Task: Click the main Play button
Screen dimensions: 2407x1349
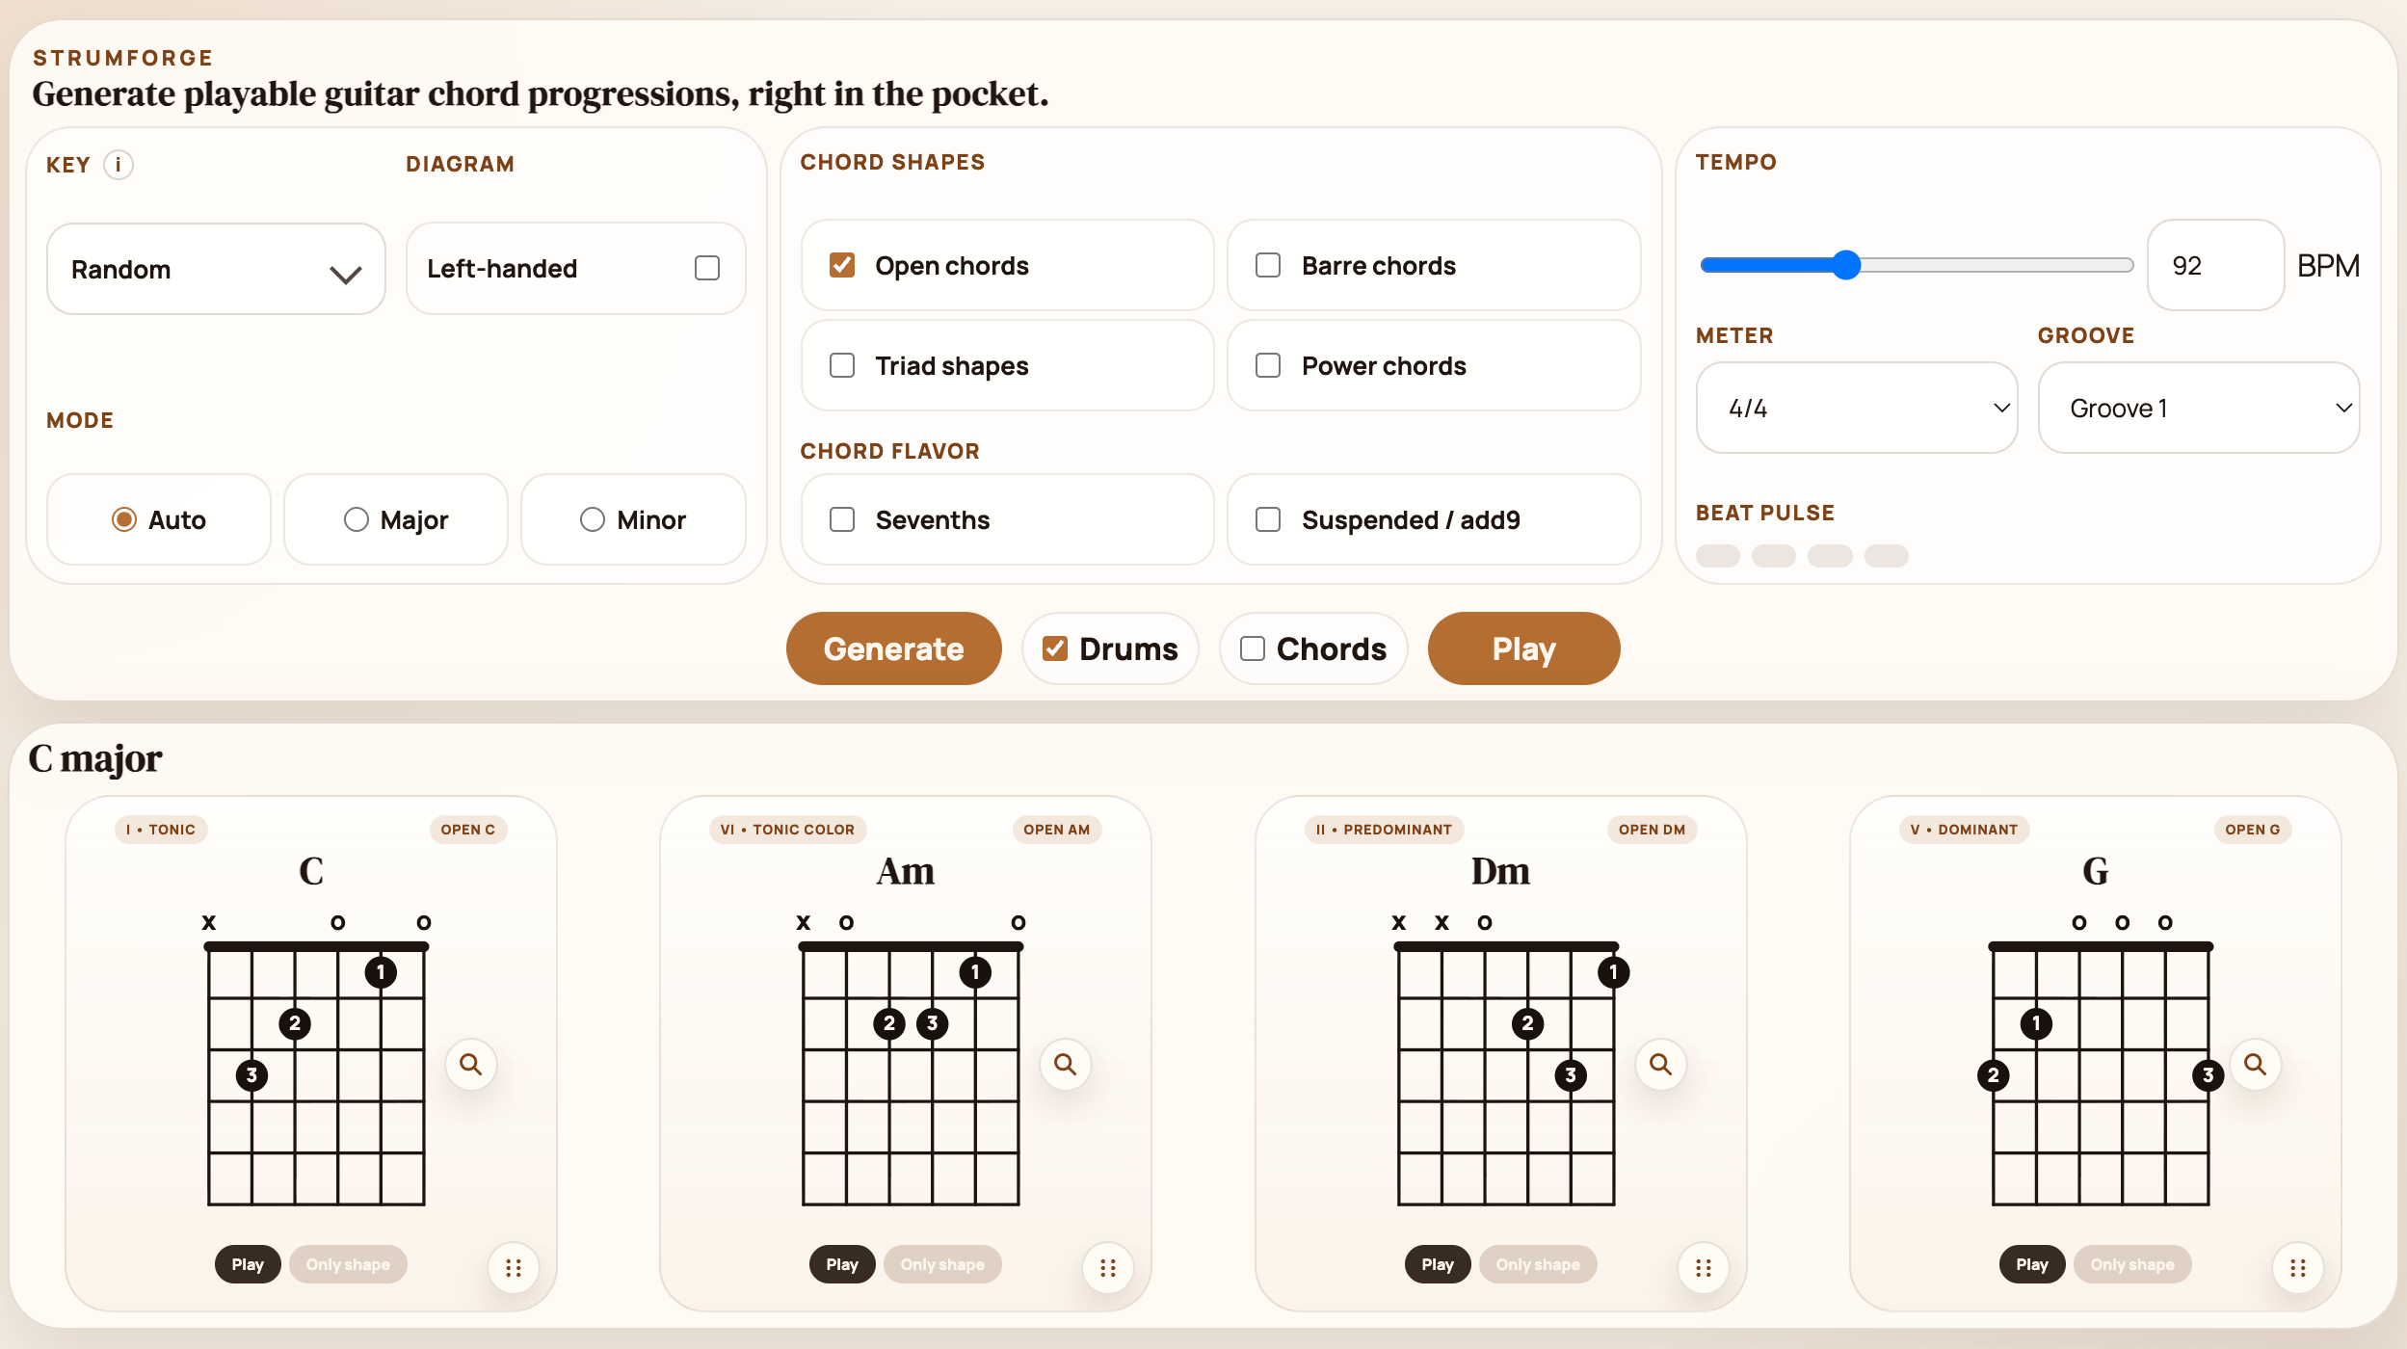Action: pyautogui.click(x=1523, y=649)
